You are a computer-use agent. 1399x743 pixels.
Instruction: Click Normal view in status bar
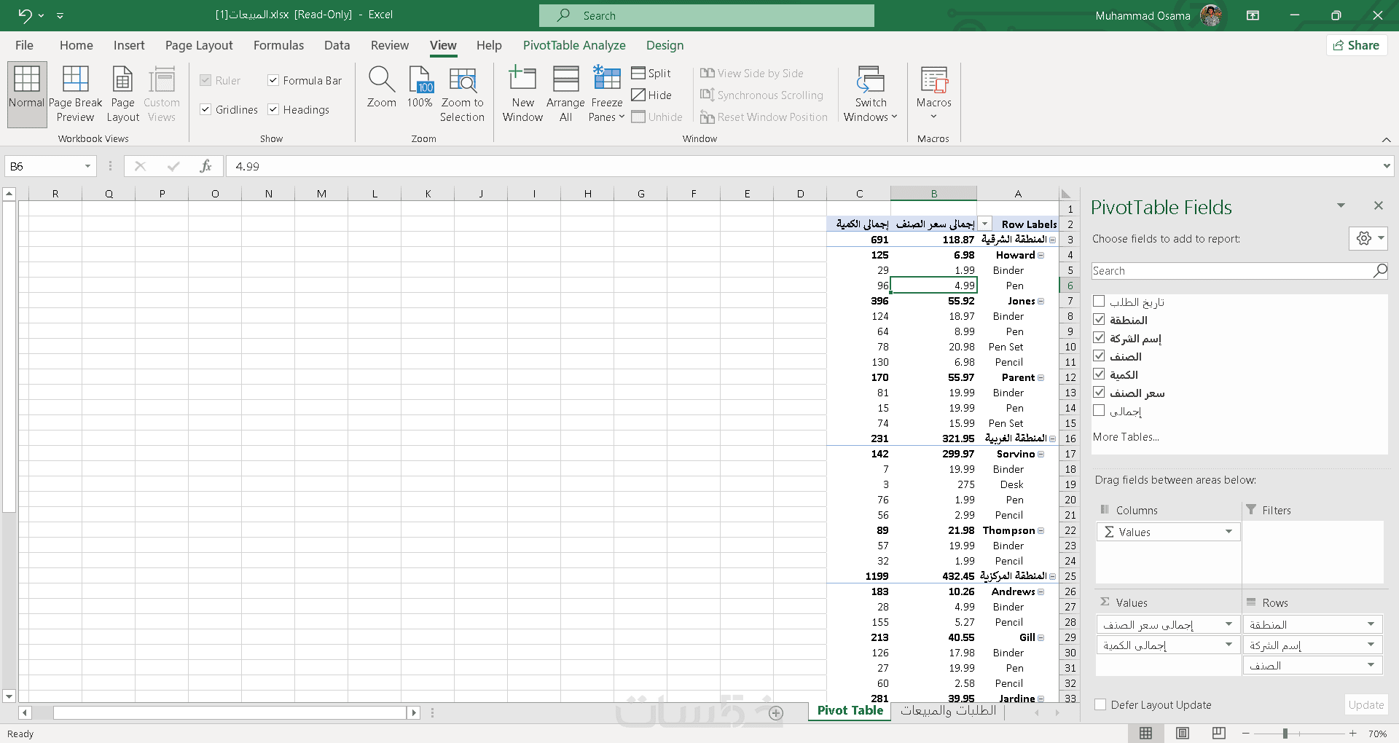[x=1146, y=734]
